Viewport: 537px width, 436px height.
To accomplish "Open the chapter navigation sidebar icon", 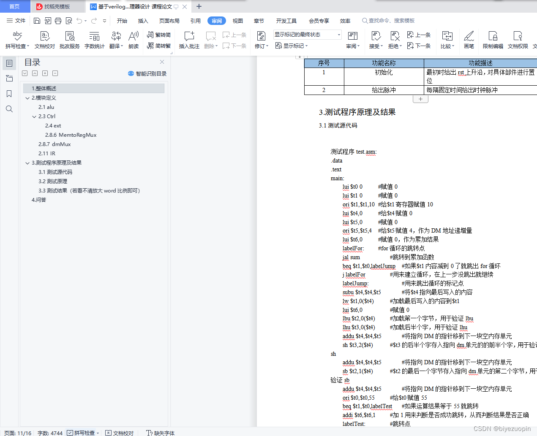I will (x=9, y=79).
